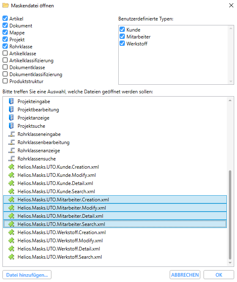Click the pipe icon beside Rohrklassenbearbeitung
This screenshot has width=237, height=282.
pyautogui.click(x=11, y=142)
